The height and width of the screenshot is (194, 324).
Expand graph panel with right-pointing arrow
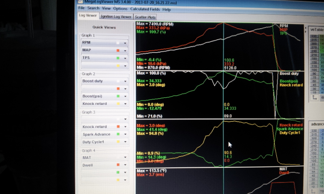tap(306, 32)
